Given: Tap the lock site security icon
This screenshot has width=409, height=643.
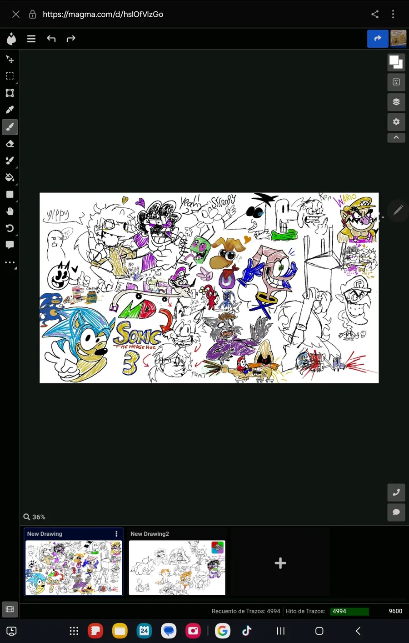Looking at the screenshot, I should 32,14.
